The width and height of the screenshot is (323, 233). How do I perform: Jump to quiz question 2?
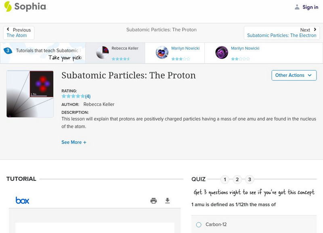237,179
